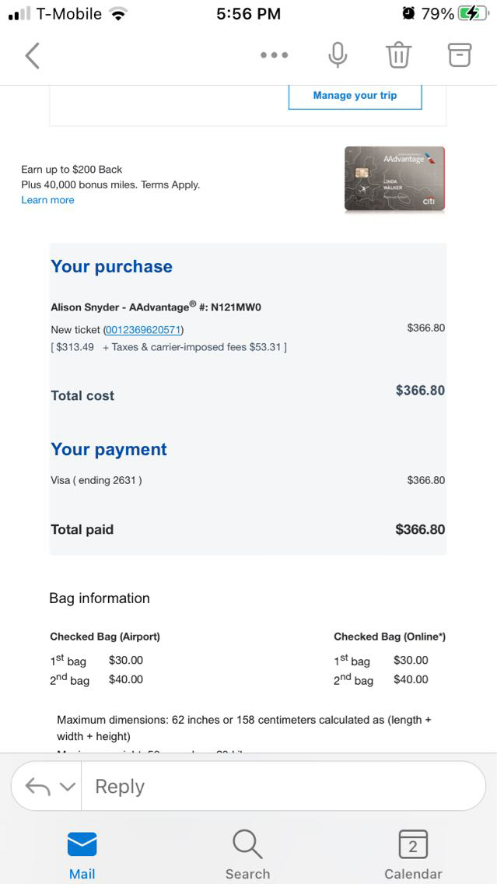Tap the Wi-Fi indicator in status bar
The width and height of the screenshot is (497, 884).
(x=118, y=13)
